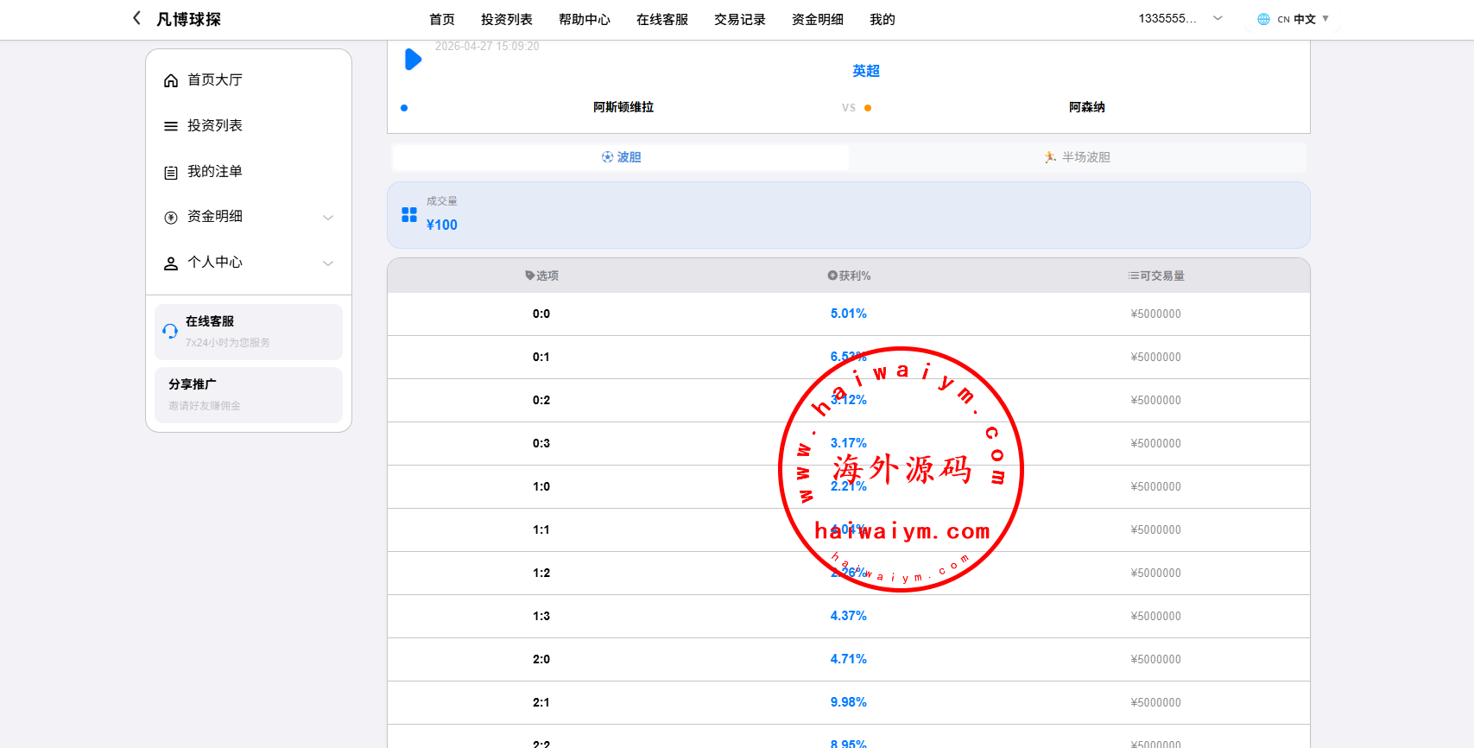Viewport: 1474px width, 748px height.
Task: Click the yen coin icon for 资金明细
Action: pyautogui.click(x=171, y=218)
